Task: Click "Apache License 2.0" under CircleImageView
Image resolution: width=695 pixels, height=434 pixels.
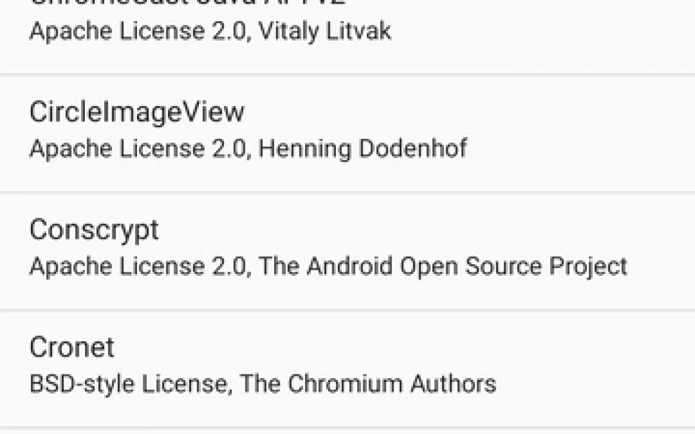Action: tap(139, 149)
